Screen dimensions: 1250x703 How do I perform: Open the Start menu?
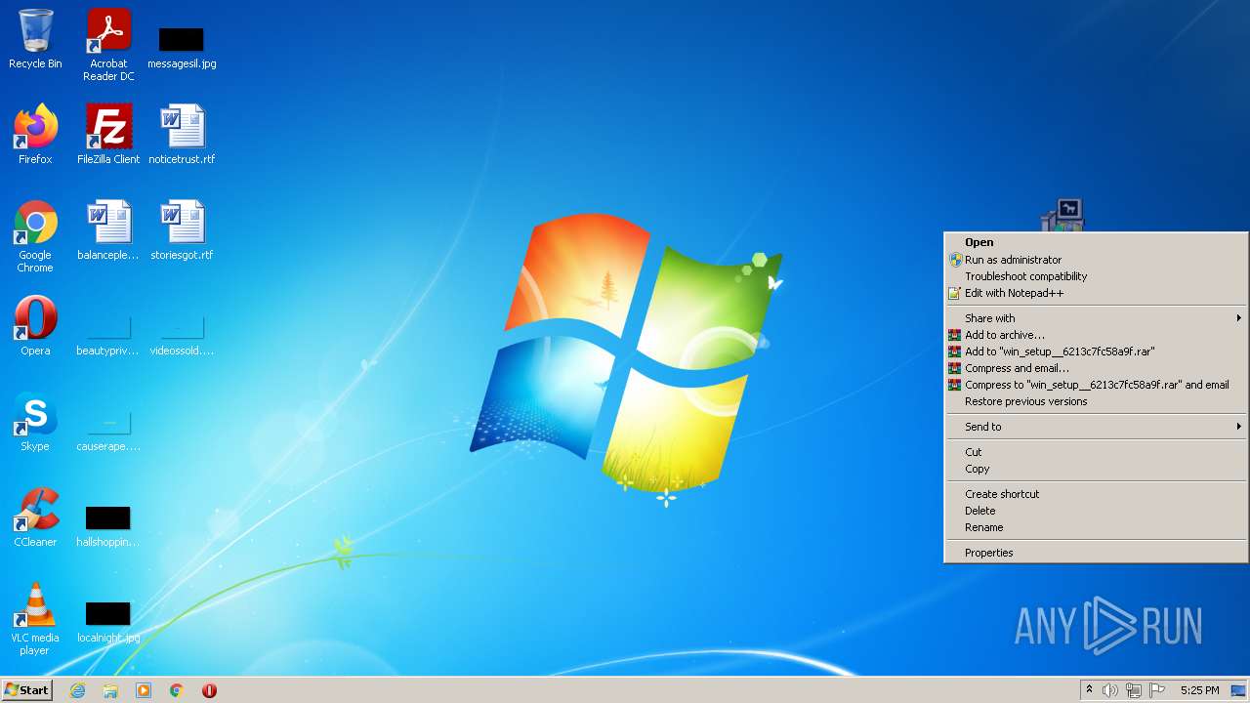pos(26,690)
